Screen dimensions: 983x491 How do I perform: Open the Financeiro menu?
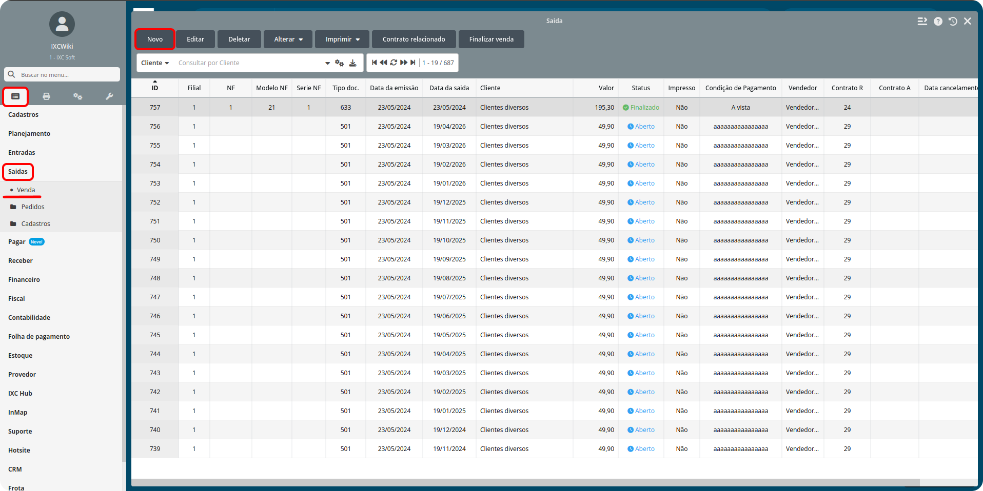click(x=24, y=279)
